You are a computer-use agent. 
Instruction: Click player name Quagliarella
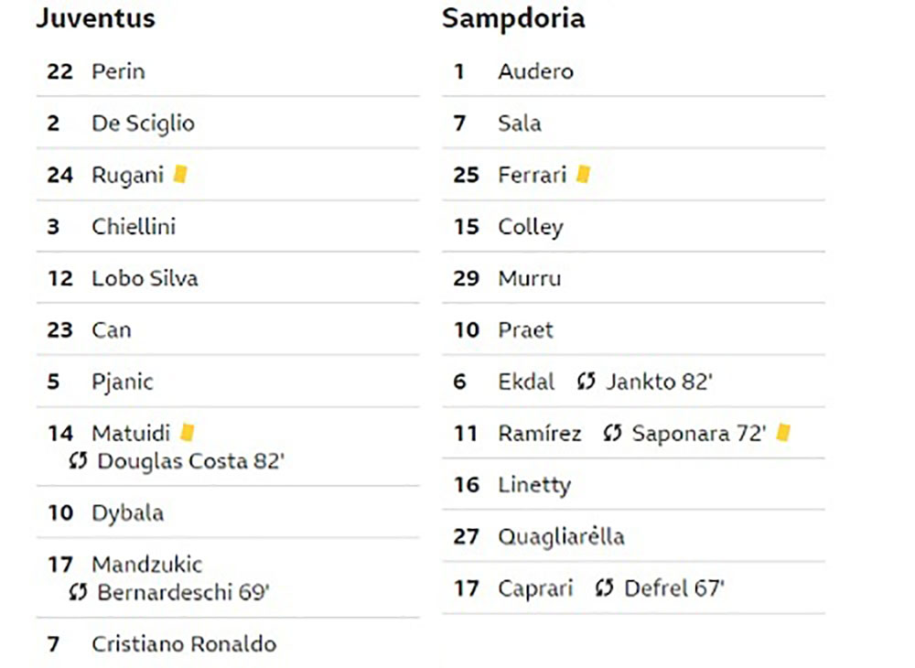[x=561, y=537]
